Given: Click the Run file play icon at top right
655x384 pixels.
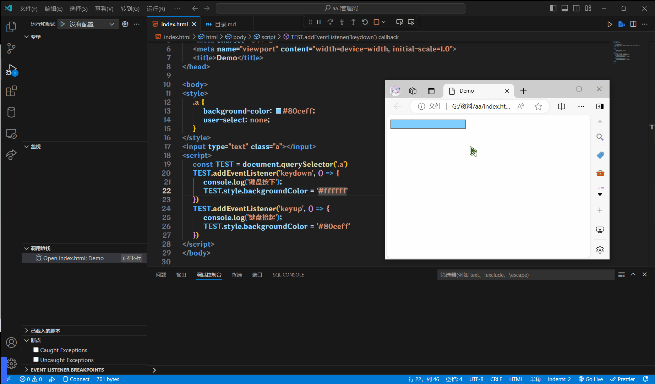Looking at the screenshot, I should pyautogui.click(x=610, y=24).
